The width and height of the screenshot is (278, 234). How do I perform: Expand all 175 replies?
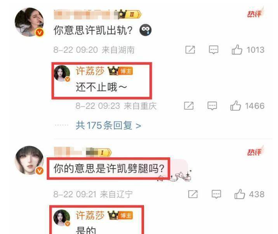108,126
